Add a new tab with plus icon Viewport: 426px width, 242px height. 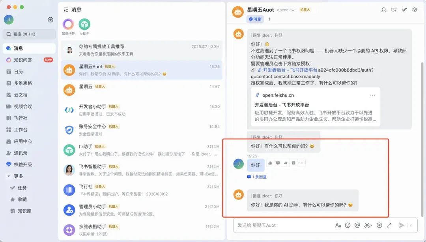pyautogui.click(x=269, y=19)
